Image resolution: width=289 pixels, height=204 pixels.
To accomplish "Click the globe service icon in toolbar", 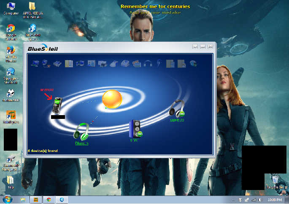I will click(x=193, y=63).
